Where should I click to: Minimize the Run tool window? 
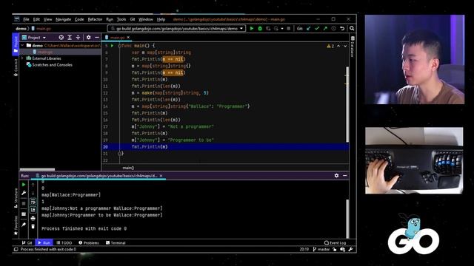pos(345,176)
